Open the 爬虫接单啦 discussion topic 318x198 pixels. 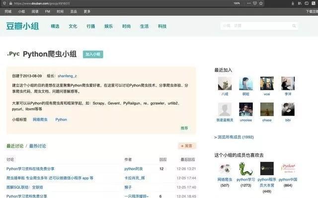pyautogui.click(x=50, y=178)
